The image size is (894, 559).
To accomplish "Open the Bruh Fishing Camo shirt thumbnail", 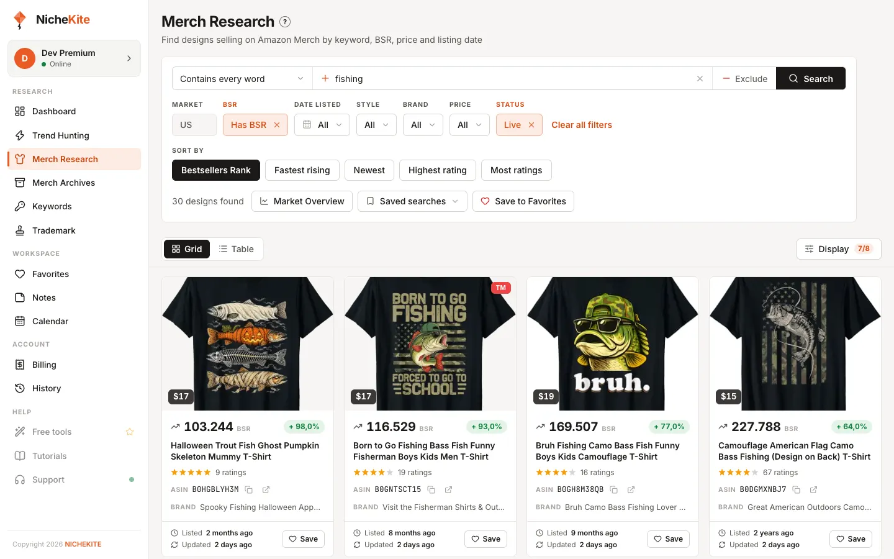I will click(x=613, y=343).
